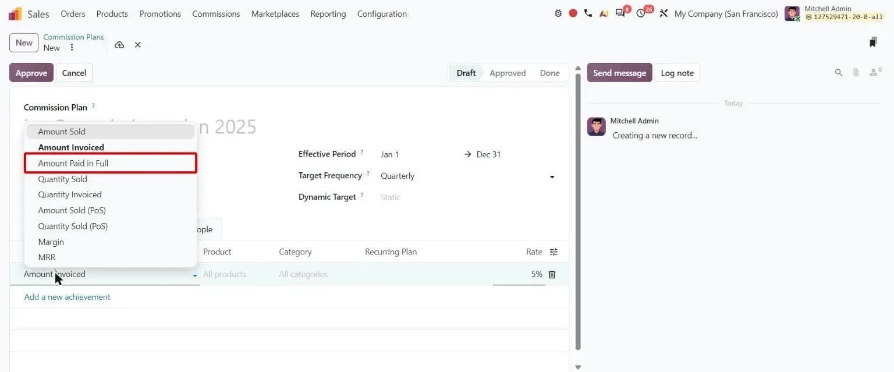The height and width of the screenshot is (372, 894).
Task: Click the Mitchell Admin avatar in the top bar
Action: [792, 13]
